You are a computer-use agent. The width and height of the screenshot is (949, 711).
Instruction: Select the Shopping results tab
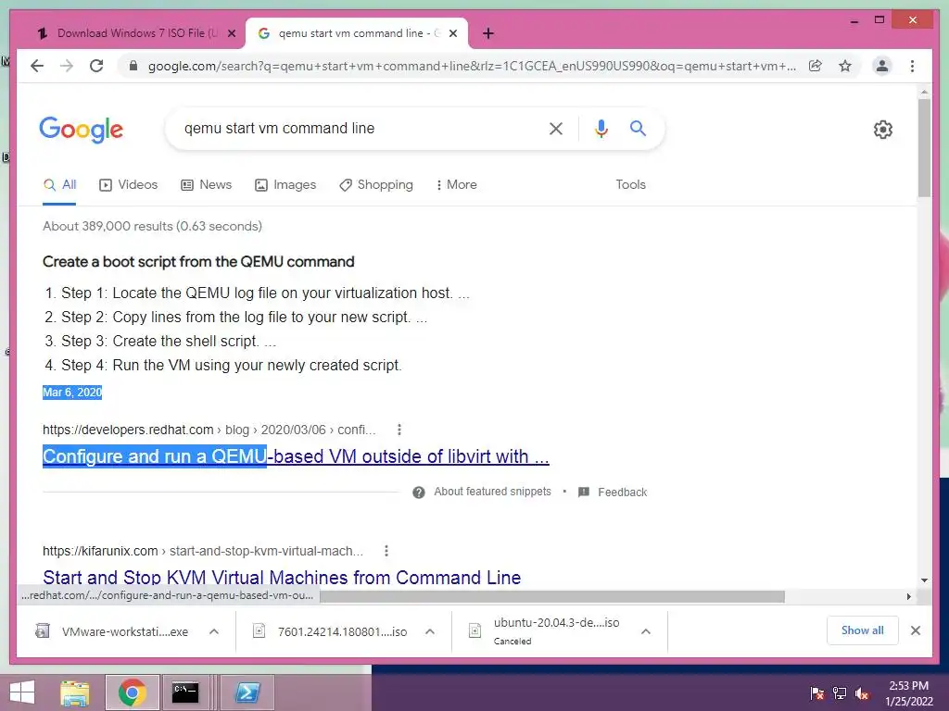pos(376,184)
